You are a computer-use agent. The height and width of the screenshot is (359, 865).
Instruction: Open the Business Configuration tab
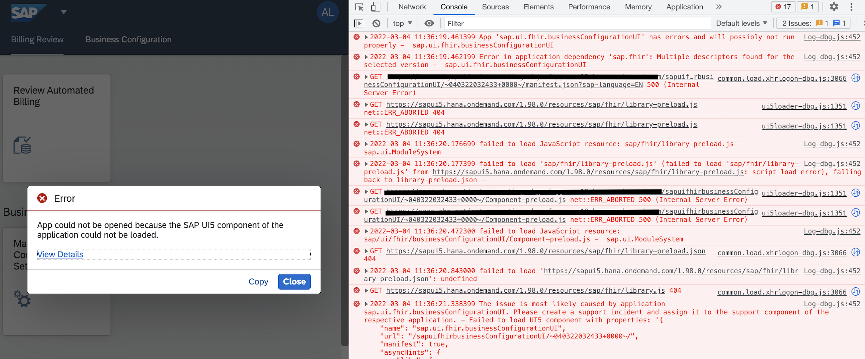coord(128,39)
